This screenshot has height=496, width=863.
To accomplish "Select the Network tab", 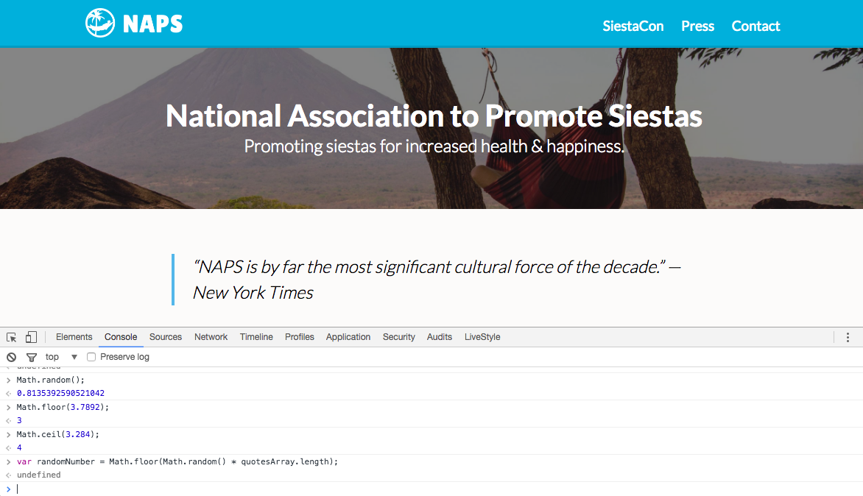I will click(211, 337).
